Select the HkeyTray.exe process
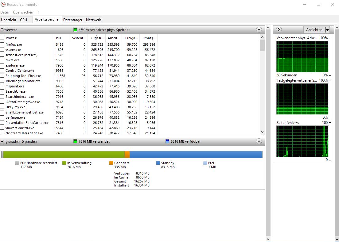Screen dimensions: 339x242 pos(15,107)
